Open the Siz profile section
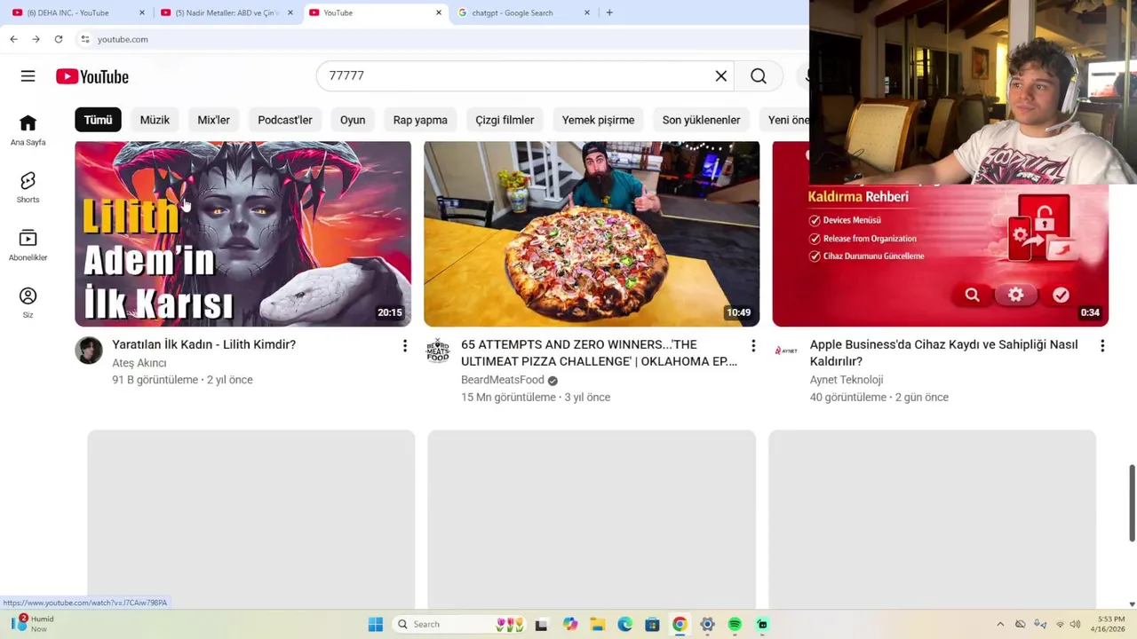This screenshot has width=1137, height=639. [x=28, y=303]
